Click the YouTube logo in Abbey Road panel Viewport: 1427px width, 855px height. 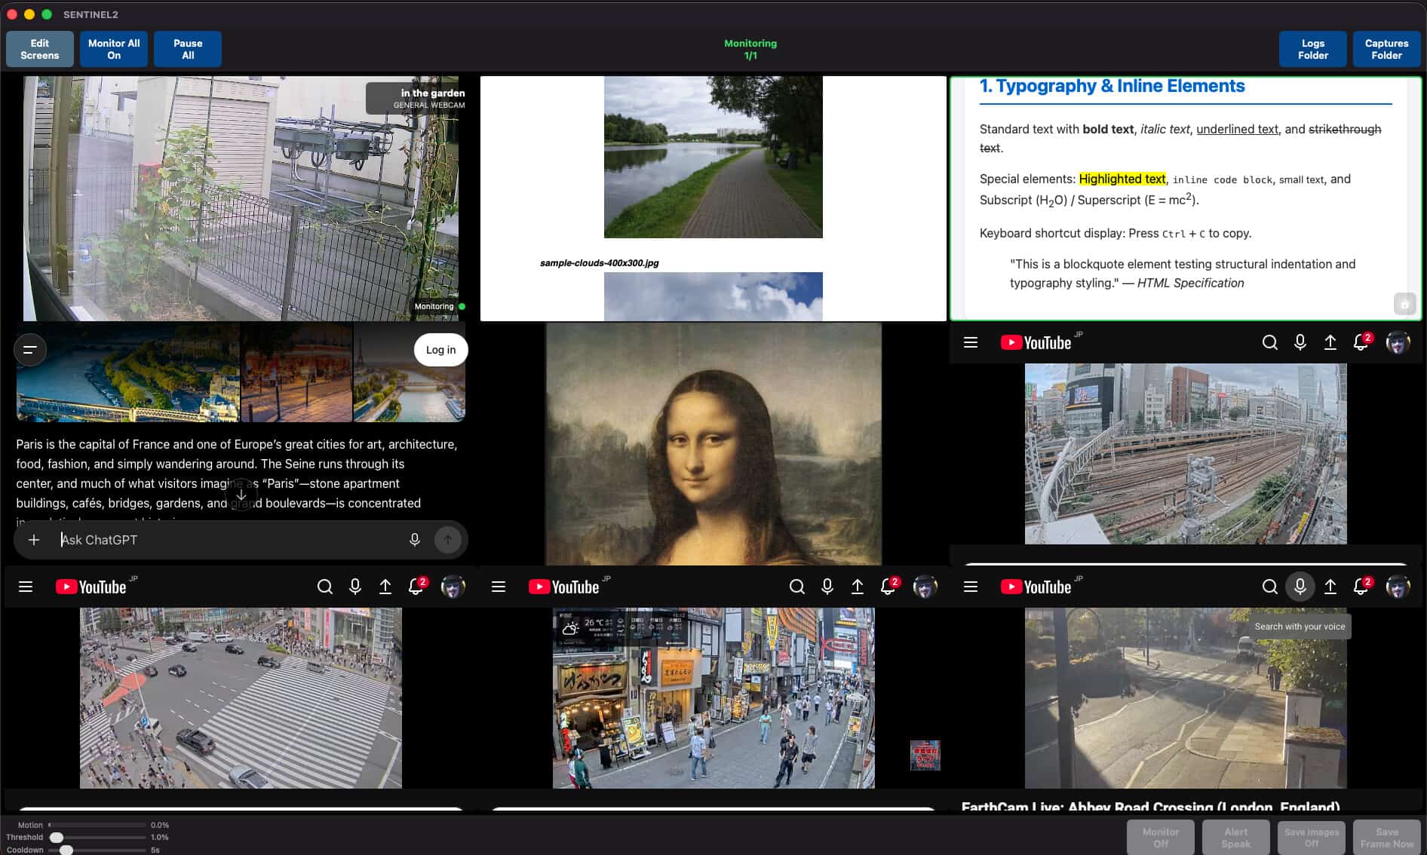[1036, 587]
